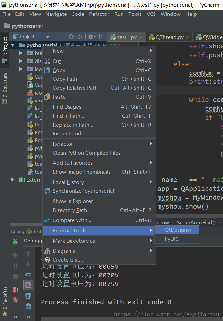This screenshot has height=321, width=223.
Task: Click the print console icon
Action: (28, 296)
